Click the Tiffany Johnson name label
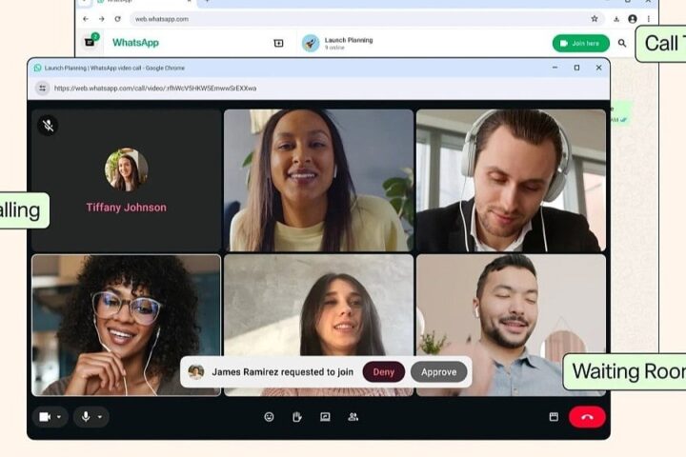Image resolution: width=686 pixels, height=457 pixels. coord(126,208)
